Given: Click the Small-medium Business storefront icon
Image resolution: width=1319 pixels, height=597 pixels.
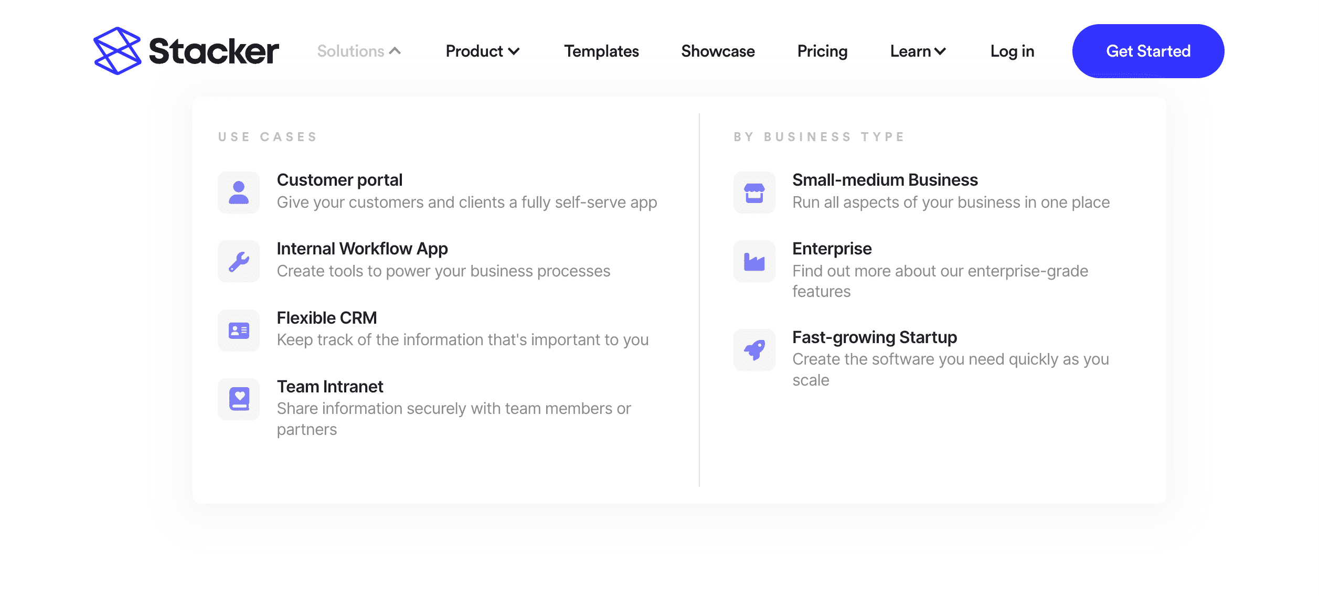Looking at the screenshot, I should (x=754, y=193).
